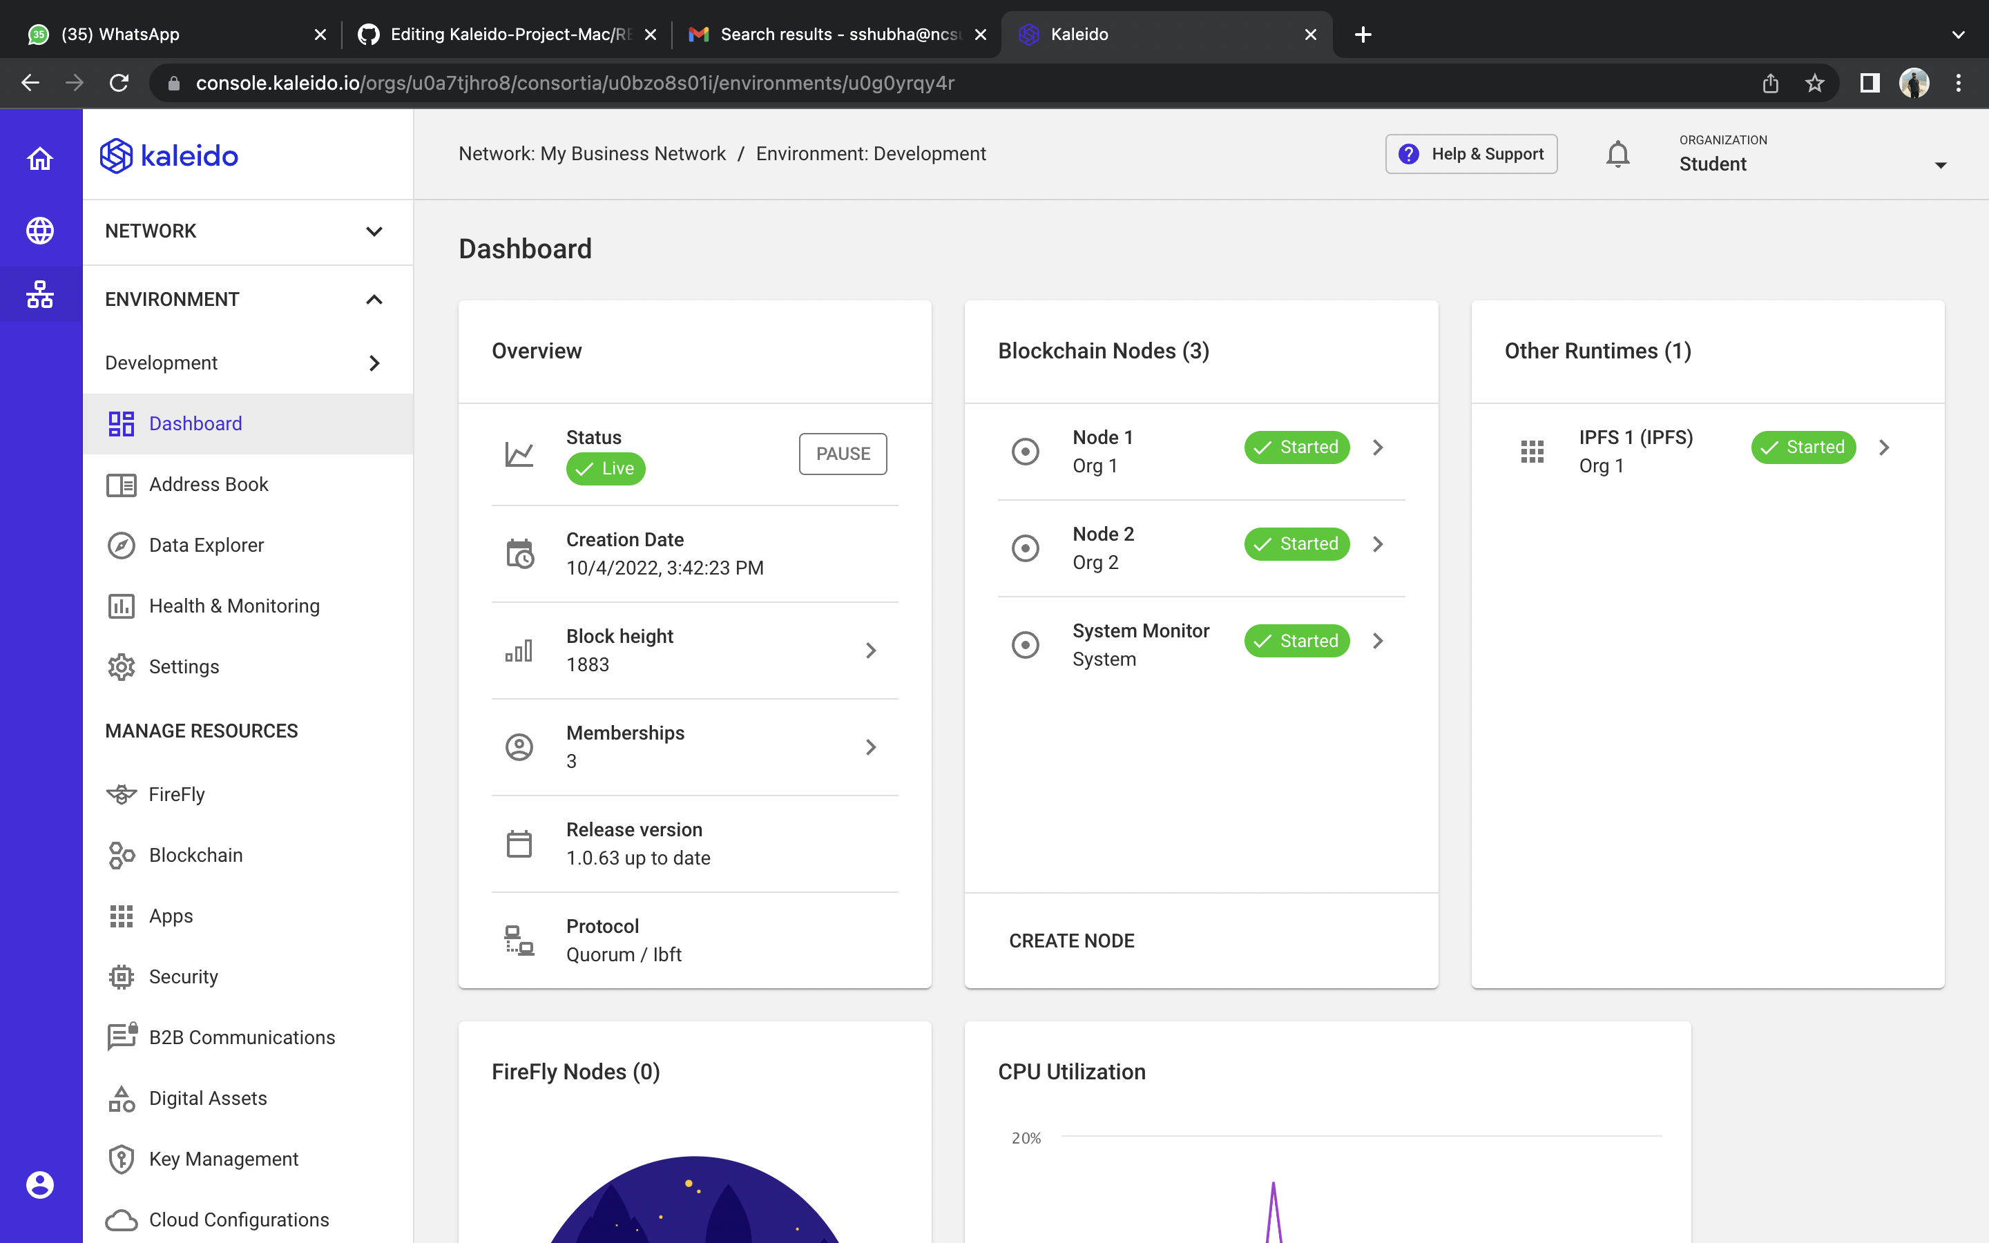Open the globe network icon in rail

(40, 230)
